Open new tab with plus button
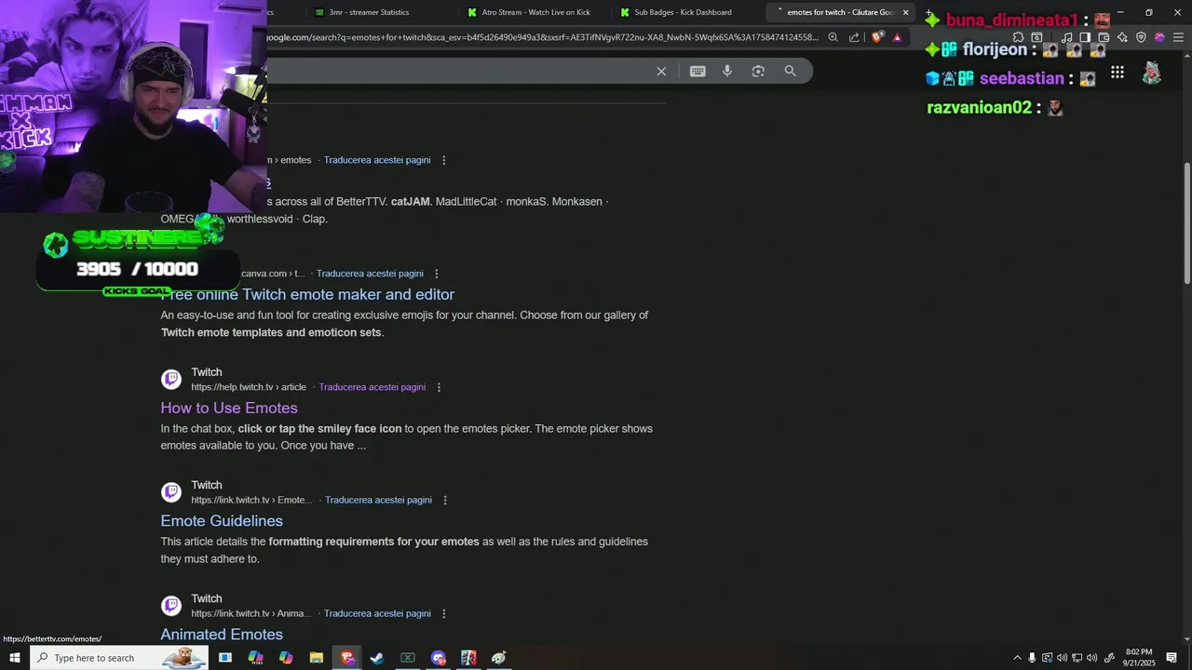 (x=928, y=12)
